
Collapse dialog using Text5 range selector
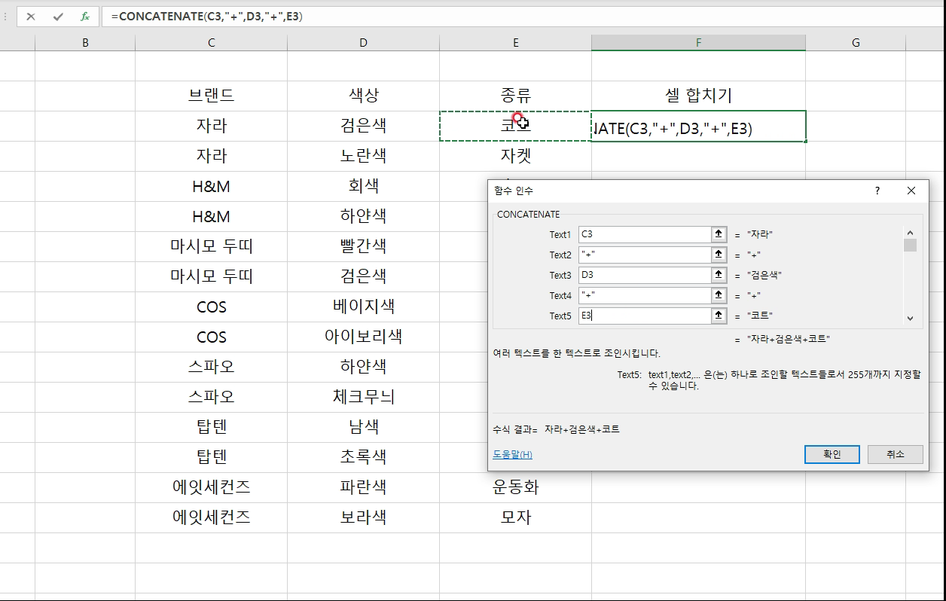(x=719, y=316)
